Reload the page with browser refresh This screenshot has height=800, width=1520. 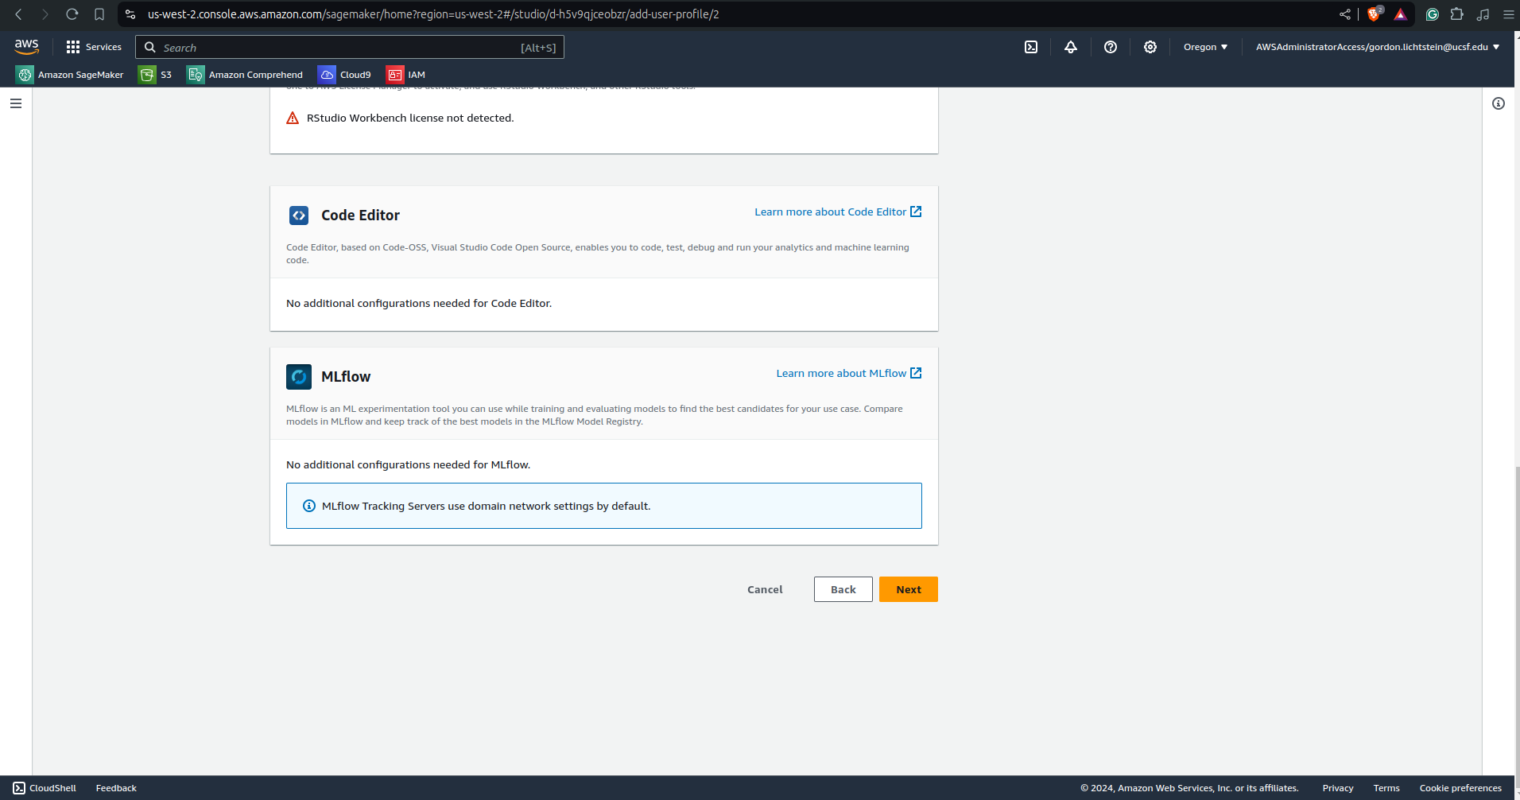(x=72, y=14)
